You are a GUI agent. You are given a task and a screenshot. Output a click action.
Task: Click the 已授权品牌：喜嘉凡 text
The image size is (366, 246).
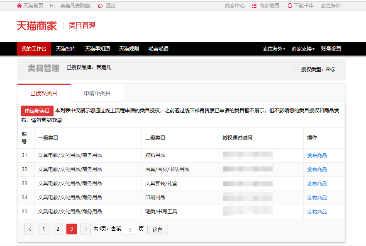89,68
